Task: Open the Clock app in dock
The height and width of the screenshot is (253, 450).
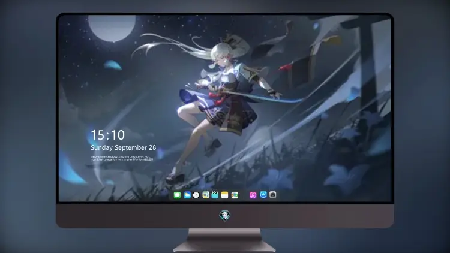Action: 196,195
